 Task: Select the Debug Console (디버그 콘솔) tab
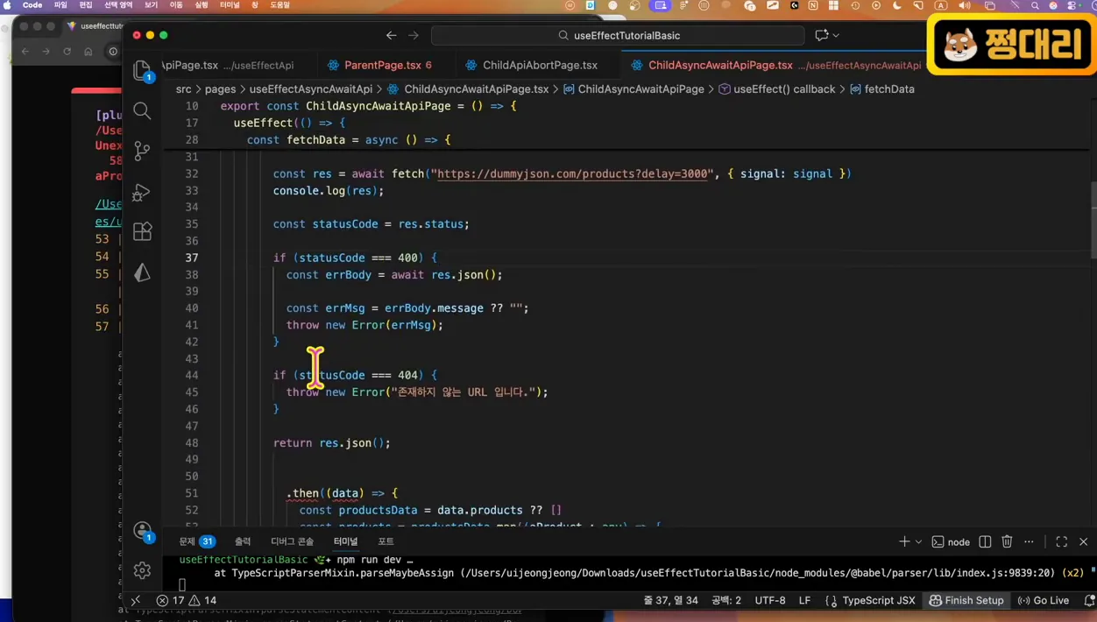click(x=292, y=541)
